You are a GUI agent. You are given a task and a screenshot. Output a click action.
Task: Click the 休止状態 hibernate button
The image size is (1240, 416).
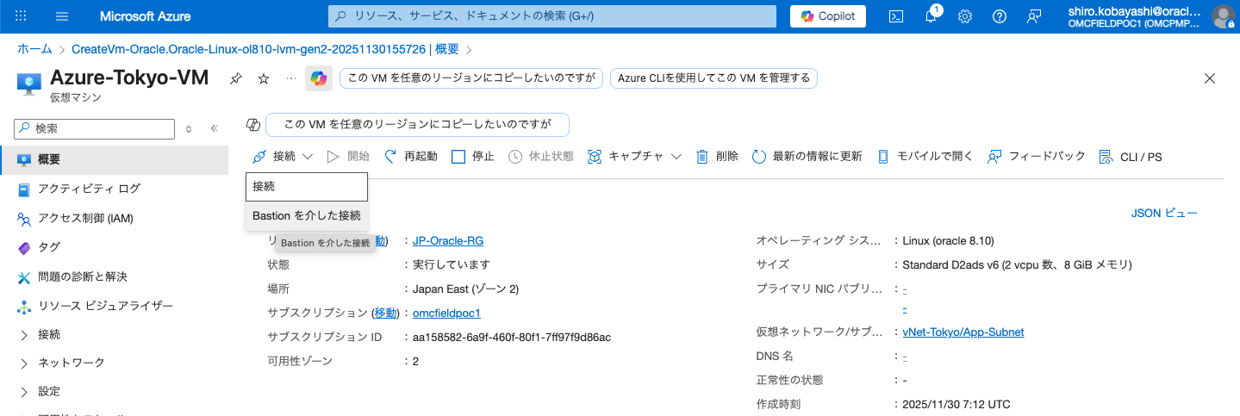tap(541, 156)
